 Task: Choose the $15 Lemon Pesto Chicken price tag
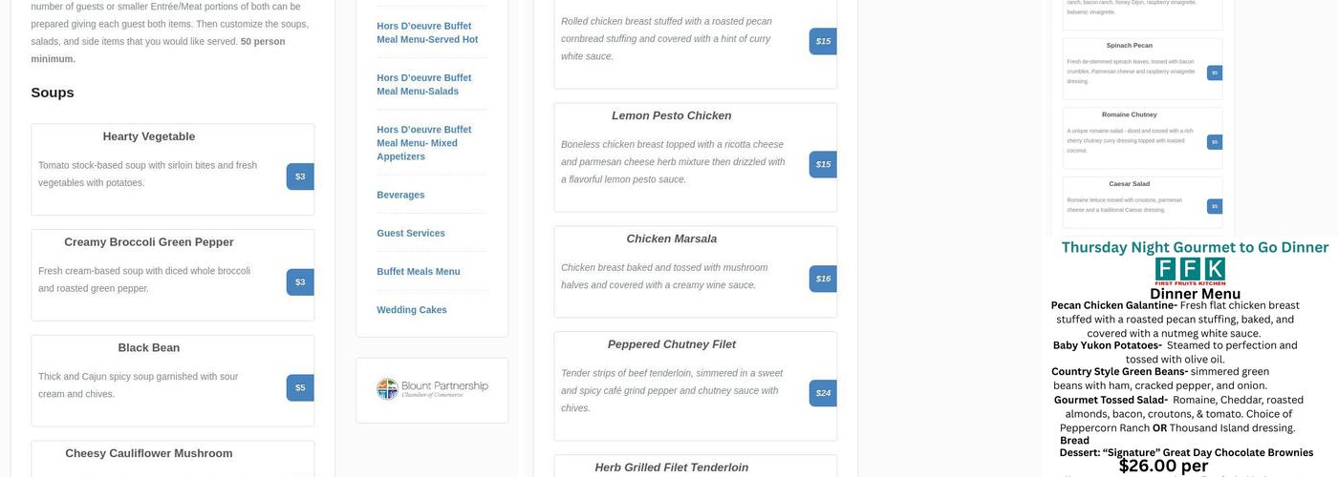pyautogui.click(x=823, y=164)
